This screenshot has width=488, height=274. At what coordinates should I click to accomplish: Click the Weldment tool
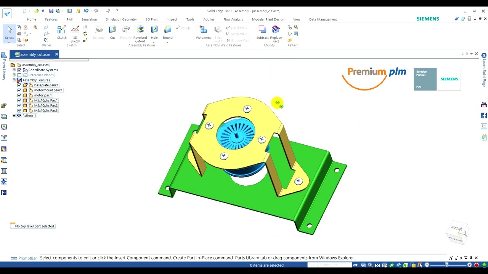coord(203,32)
